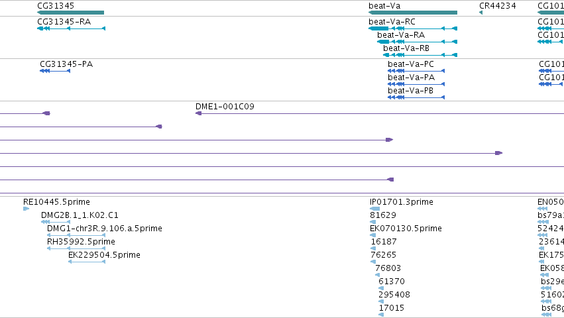Click the EK229504.5prime alignment glyph
The width and height of the screenshot is (564, 318).
[x=87, y=262]
